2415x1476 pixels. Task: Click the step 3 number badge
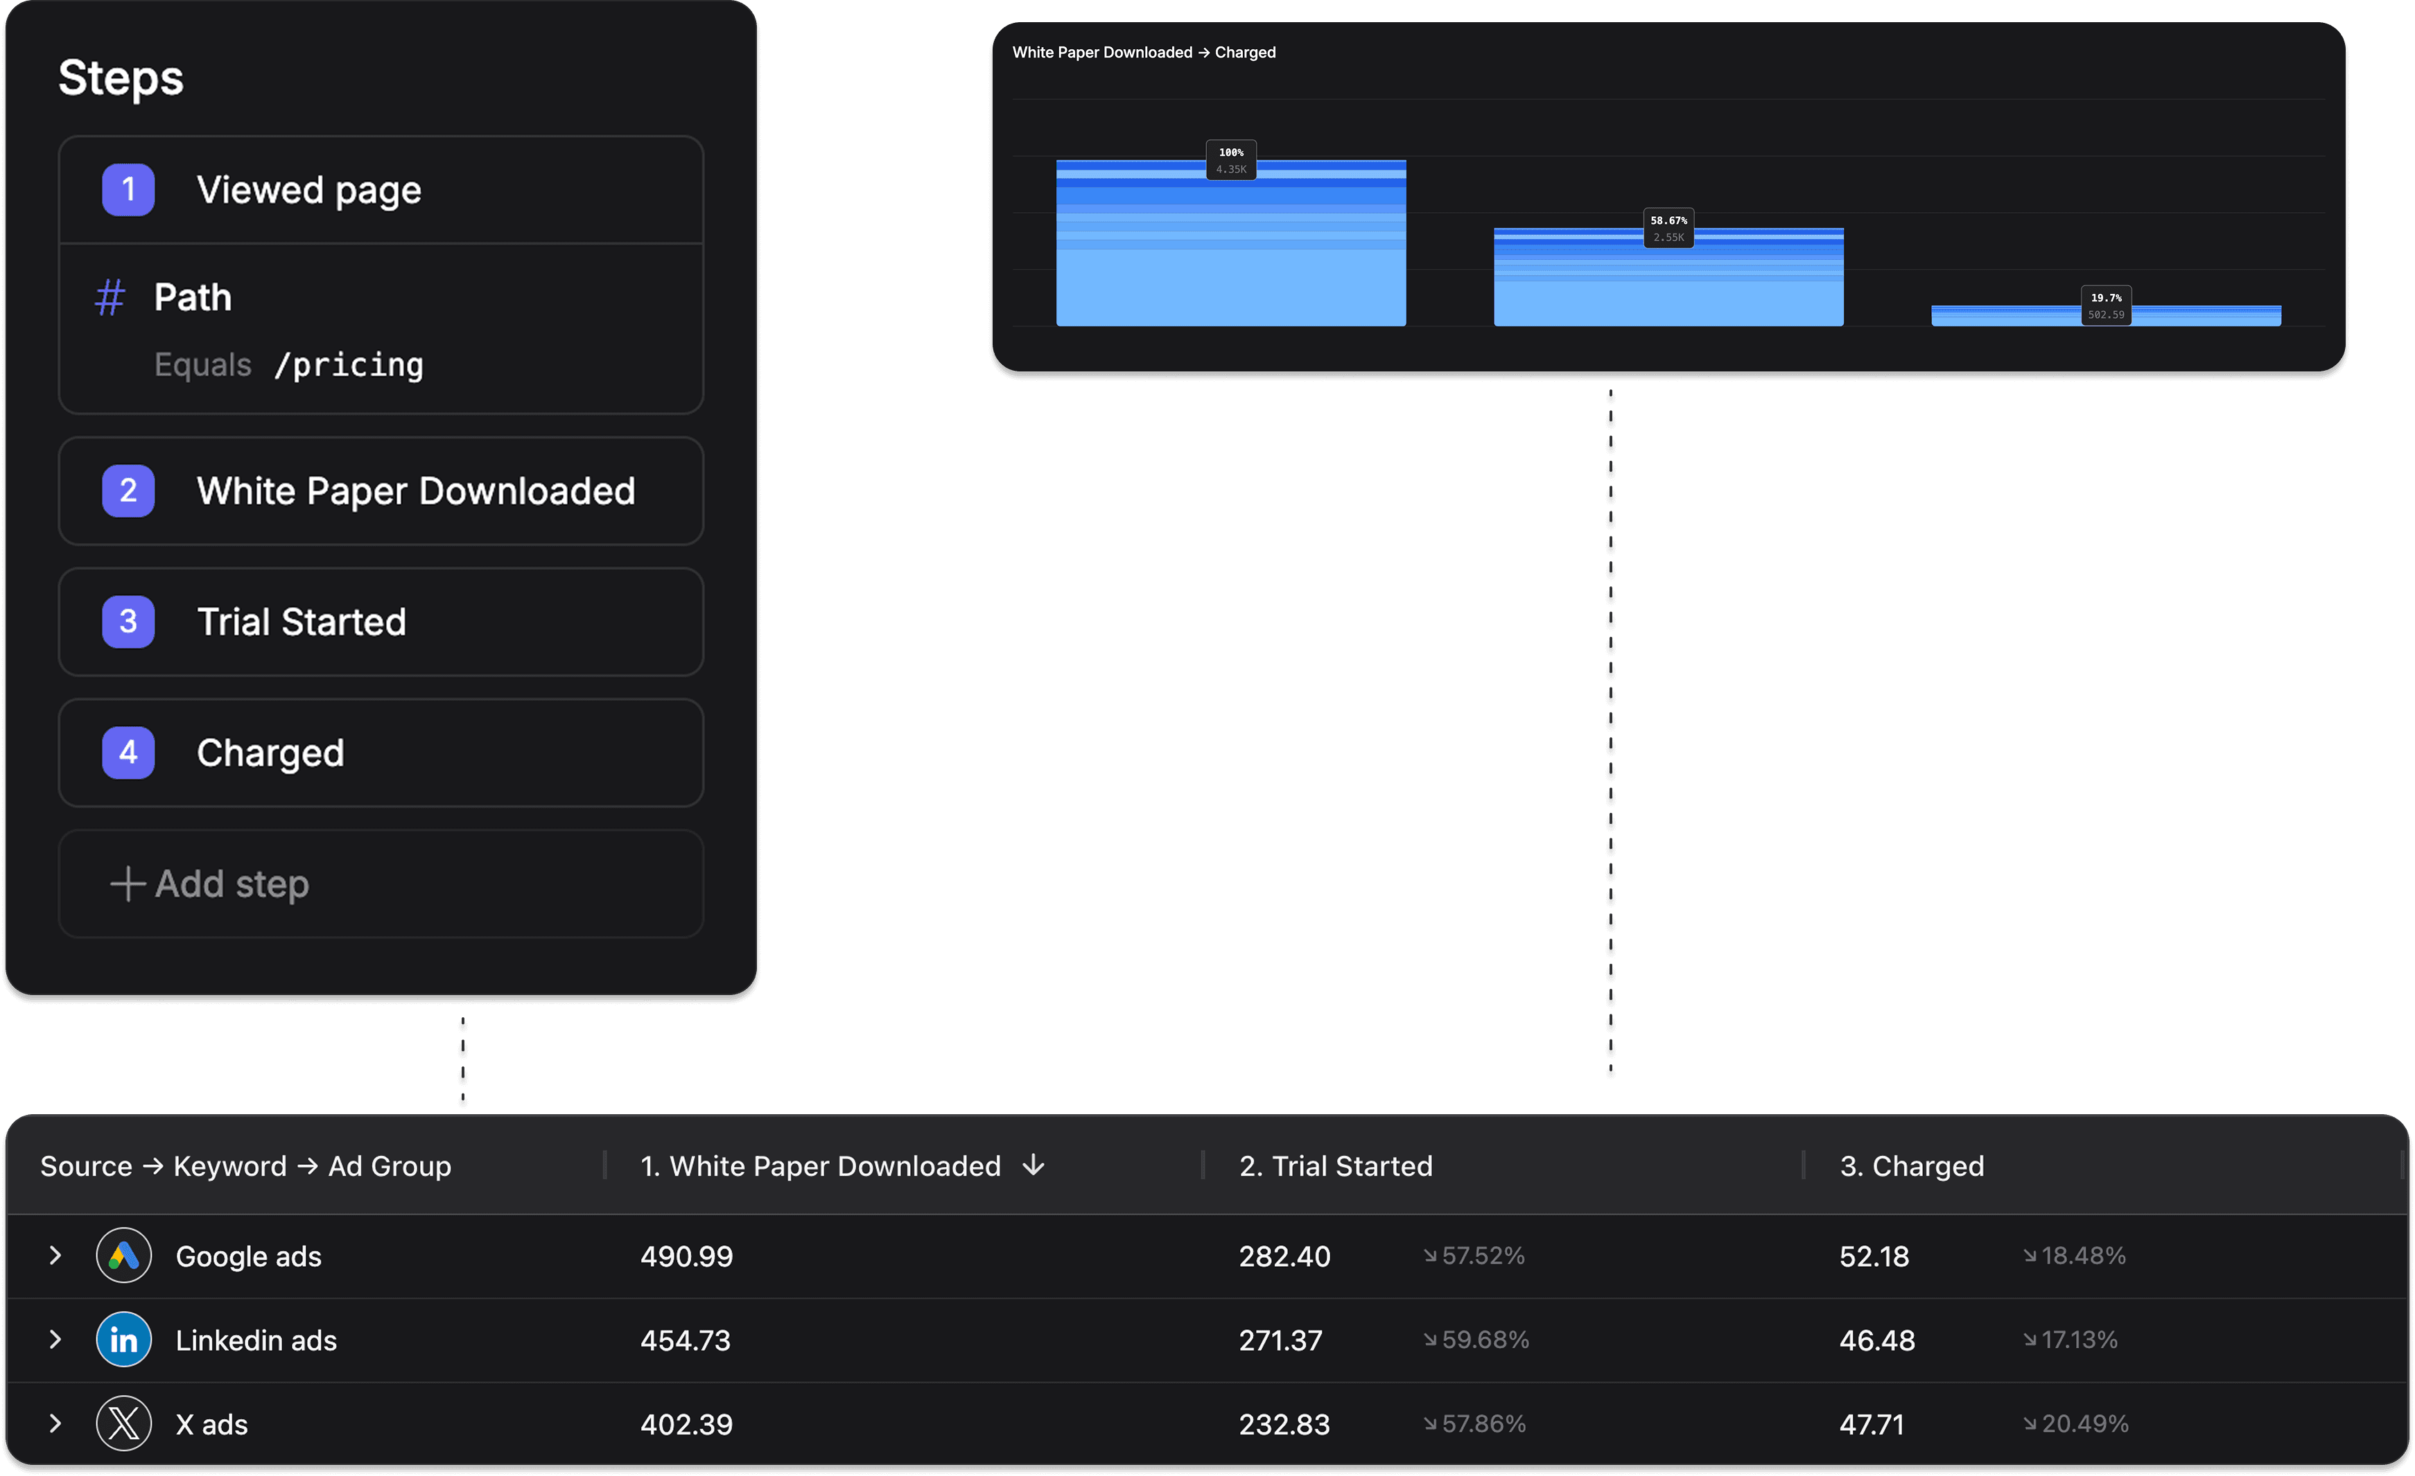(128, 622)
